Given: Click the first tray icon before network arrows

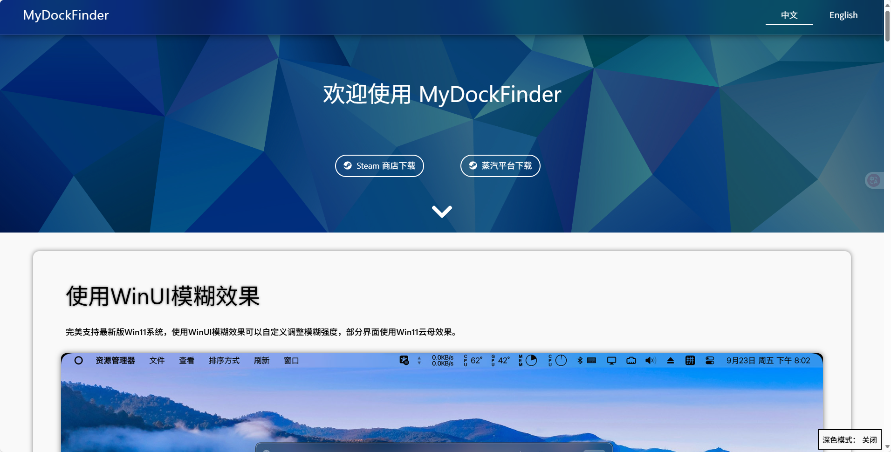Looking at the screenshot, I should [x=404, y=360].
